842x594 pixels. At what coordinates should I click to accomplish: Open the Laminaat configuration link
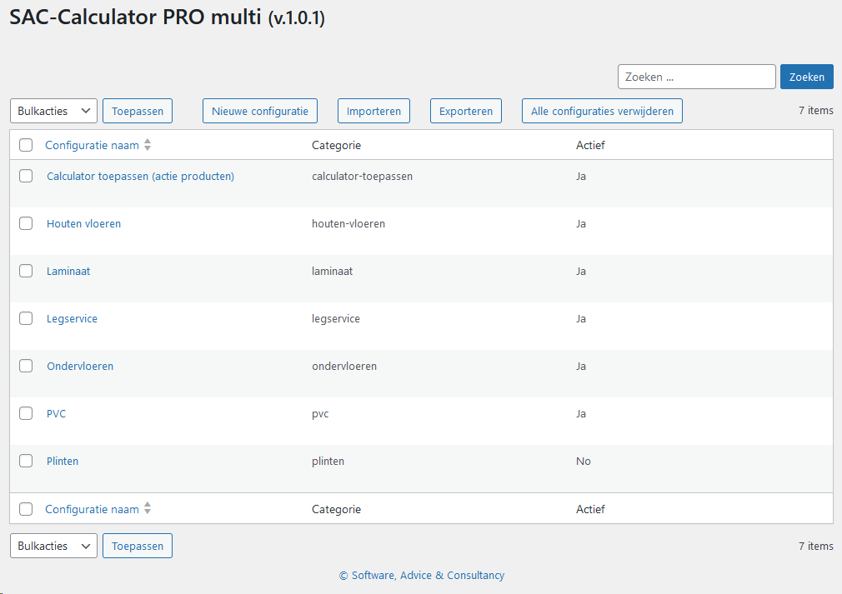point(68,271)
